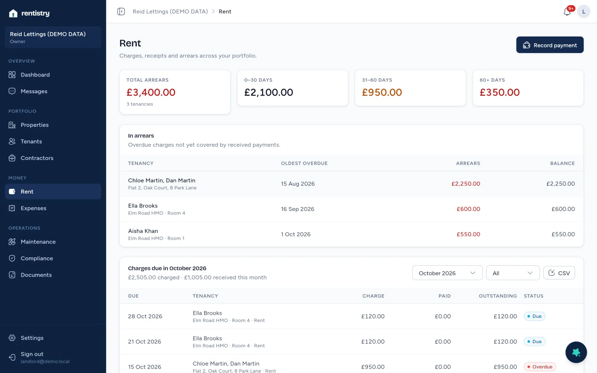This screenshot has width=597, height=373.
Task: Click the Settings gear icon
Action: (12, 338)
